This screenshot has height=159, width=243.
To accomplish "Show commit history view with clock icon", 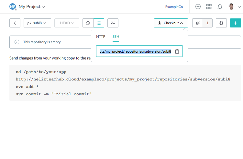I will pyautogui.click(x=88, y=23).
